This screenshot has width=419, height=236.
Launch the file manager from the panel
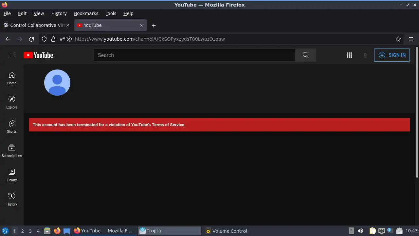pos(47,231)
